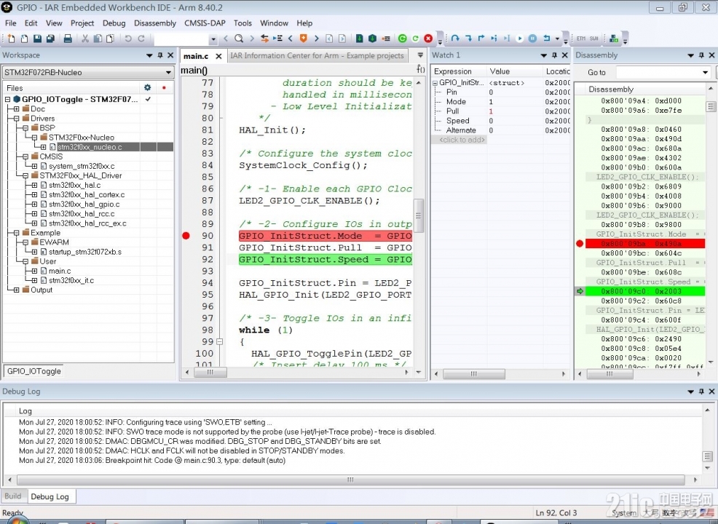
Task: Pin the Workspace panel
Action: tap(159, 55)
